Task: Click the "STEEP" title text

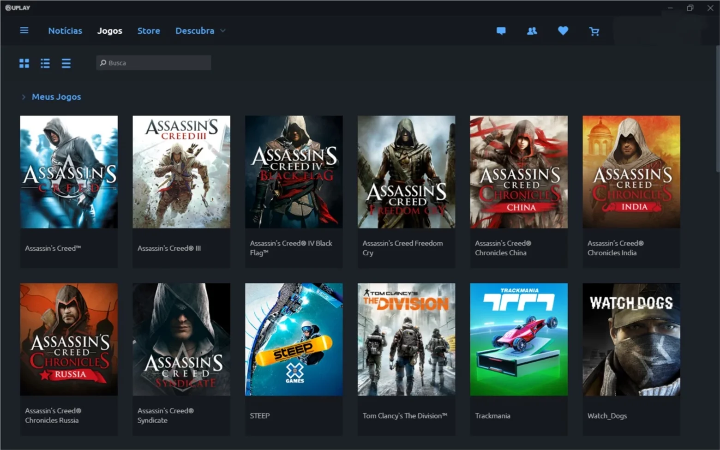Action: [x=260, y=416]
